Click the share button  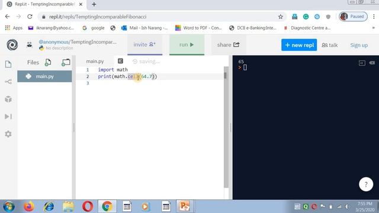pyautogui.click(x=229, y=45)
